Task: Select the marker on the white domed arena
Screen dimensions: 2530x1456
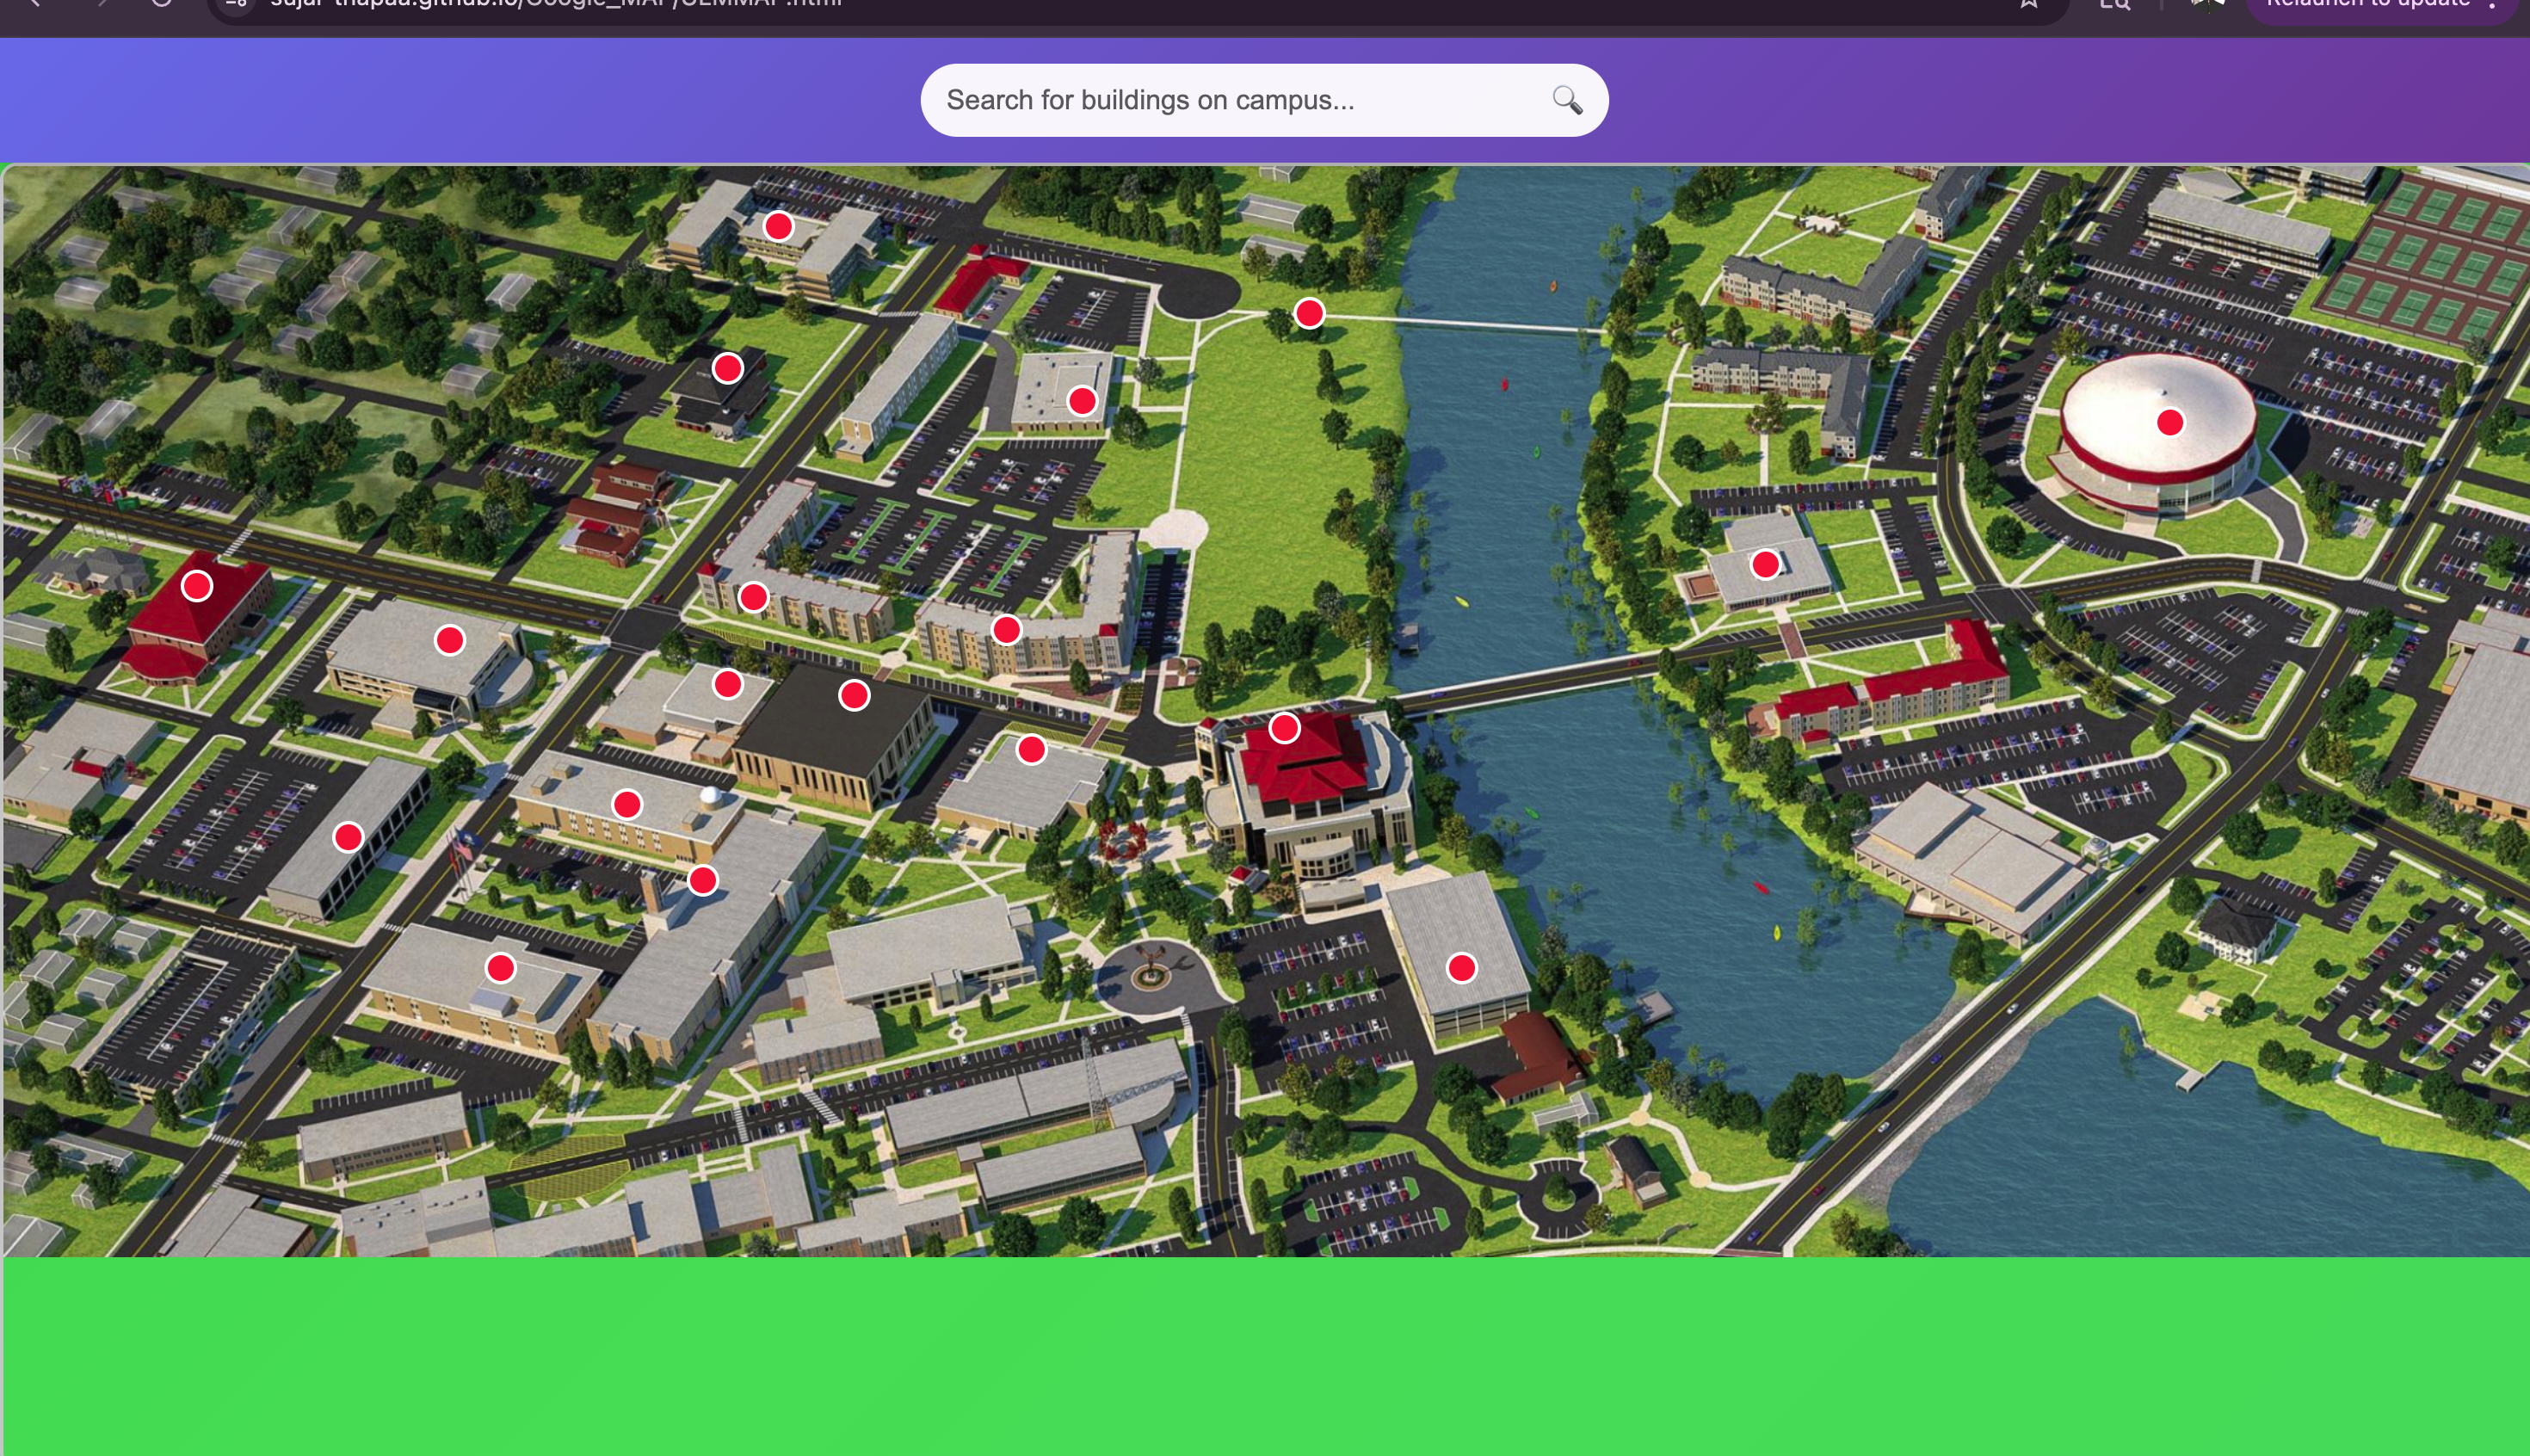Action: pos(2169,423)
